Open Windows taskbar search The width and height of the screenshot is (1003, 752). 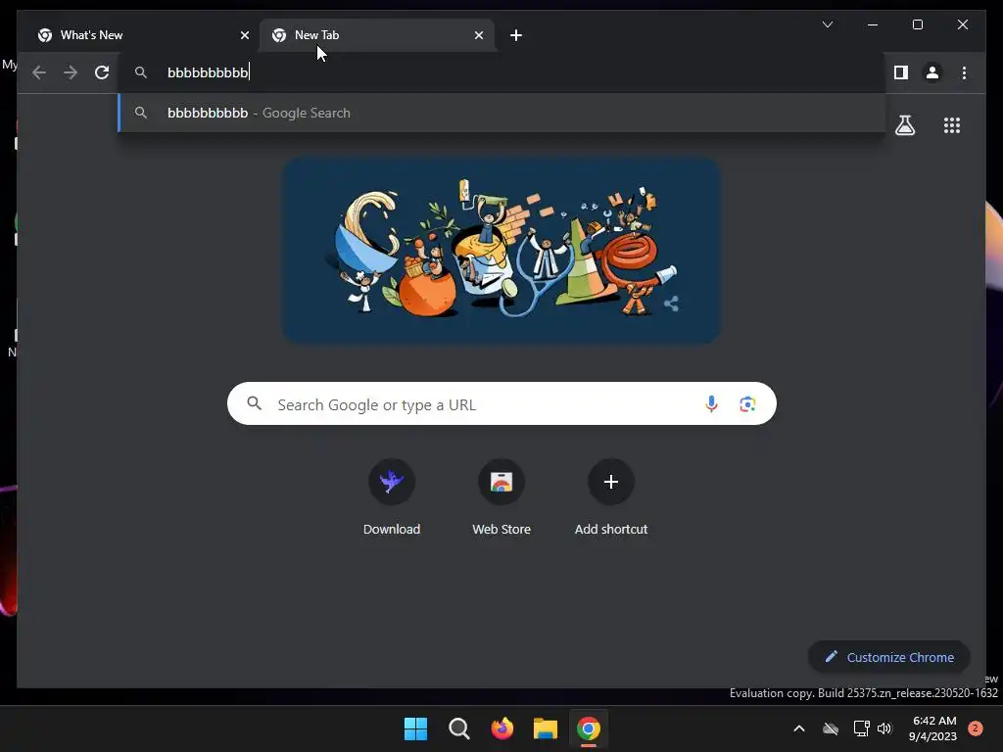pyautogui.click(x=458, y=728)
